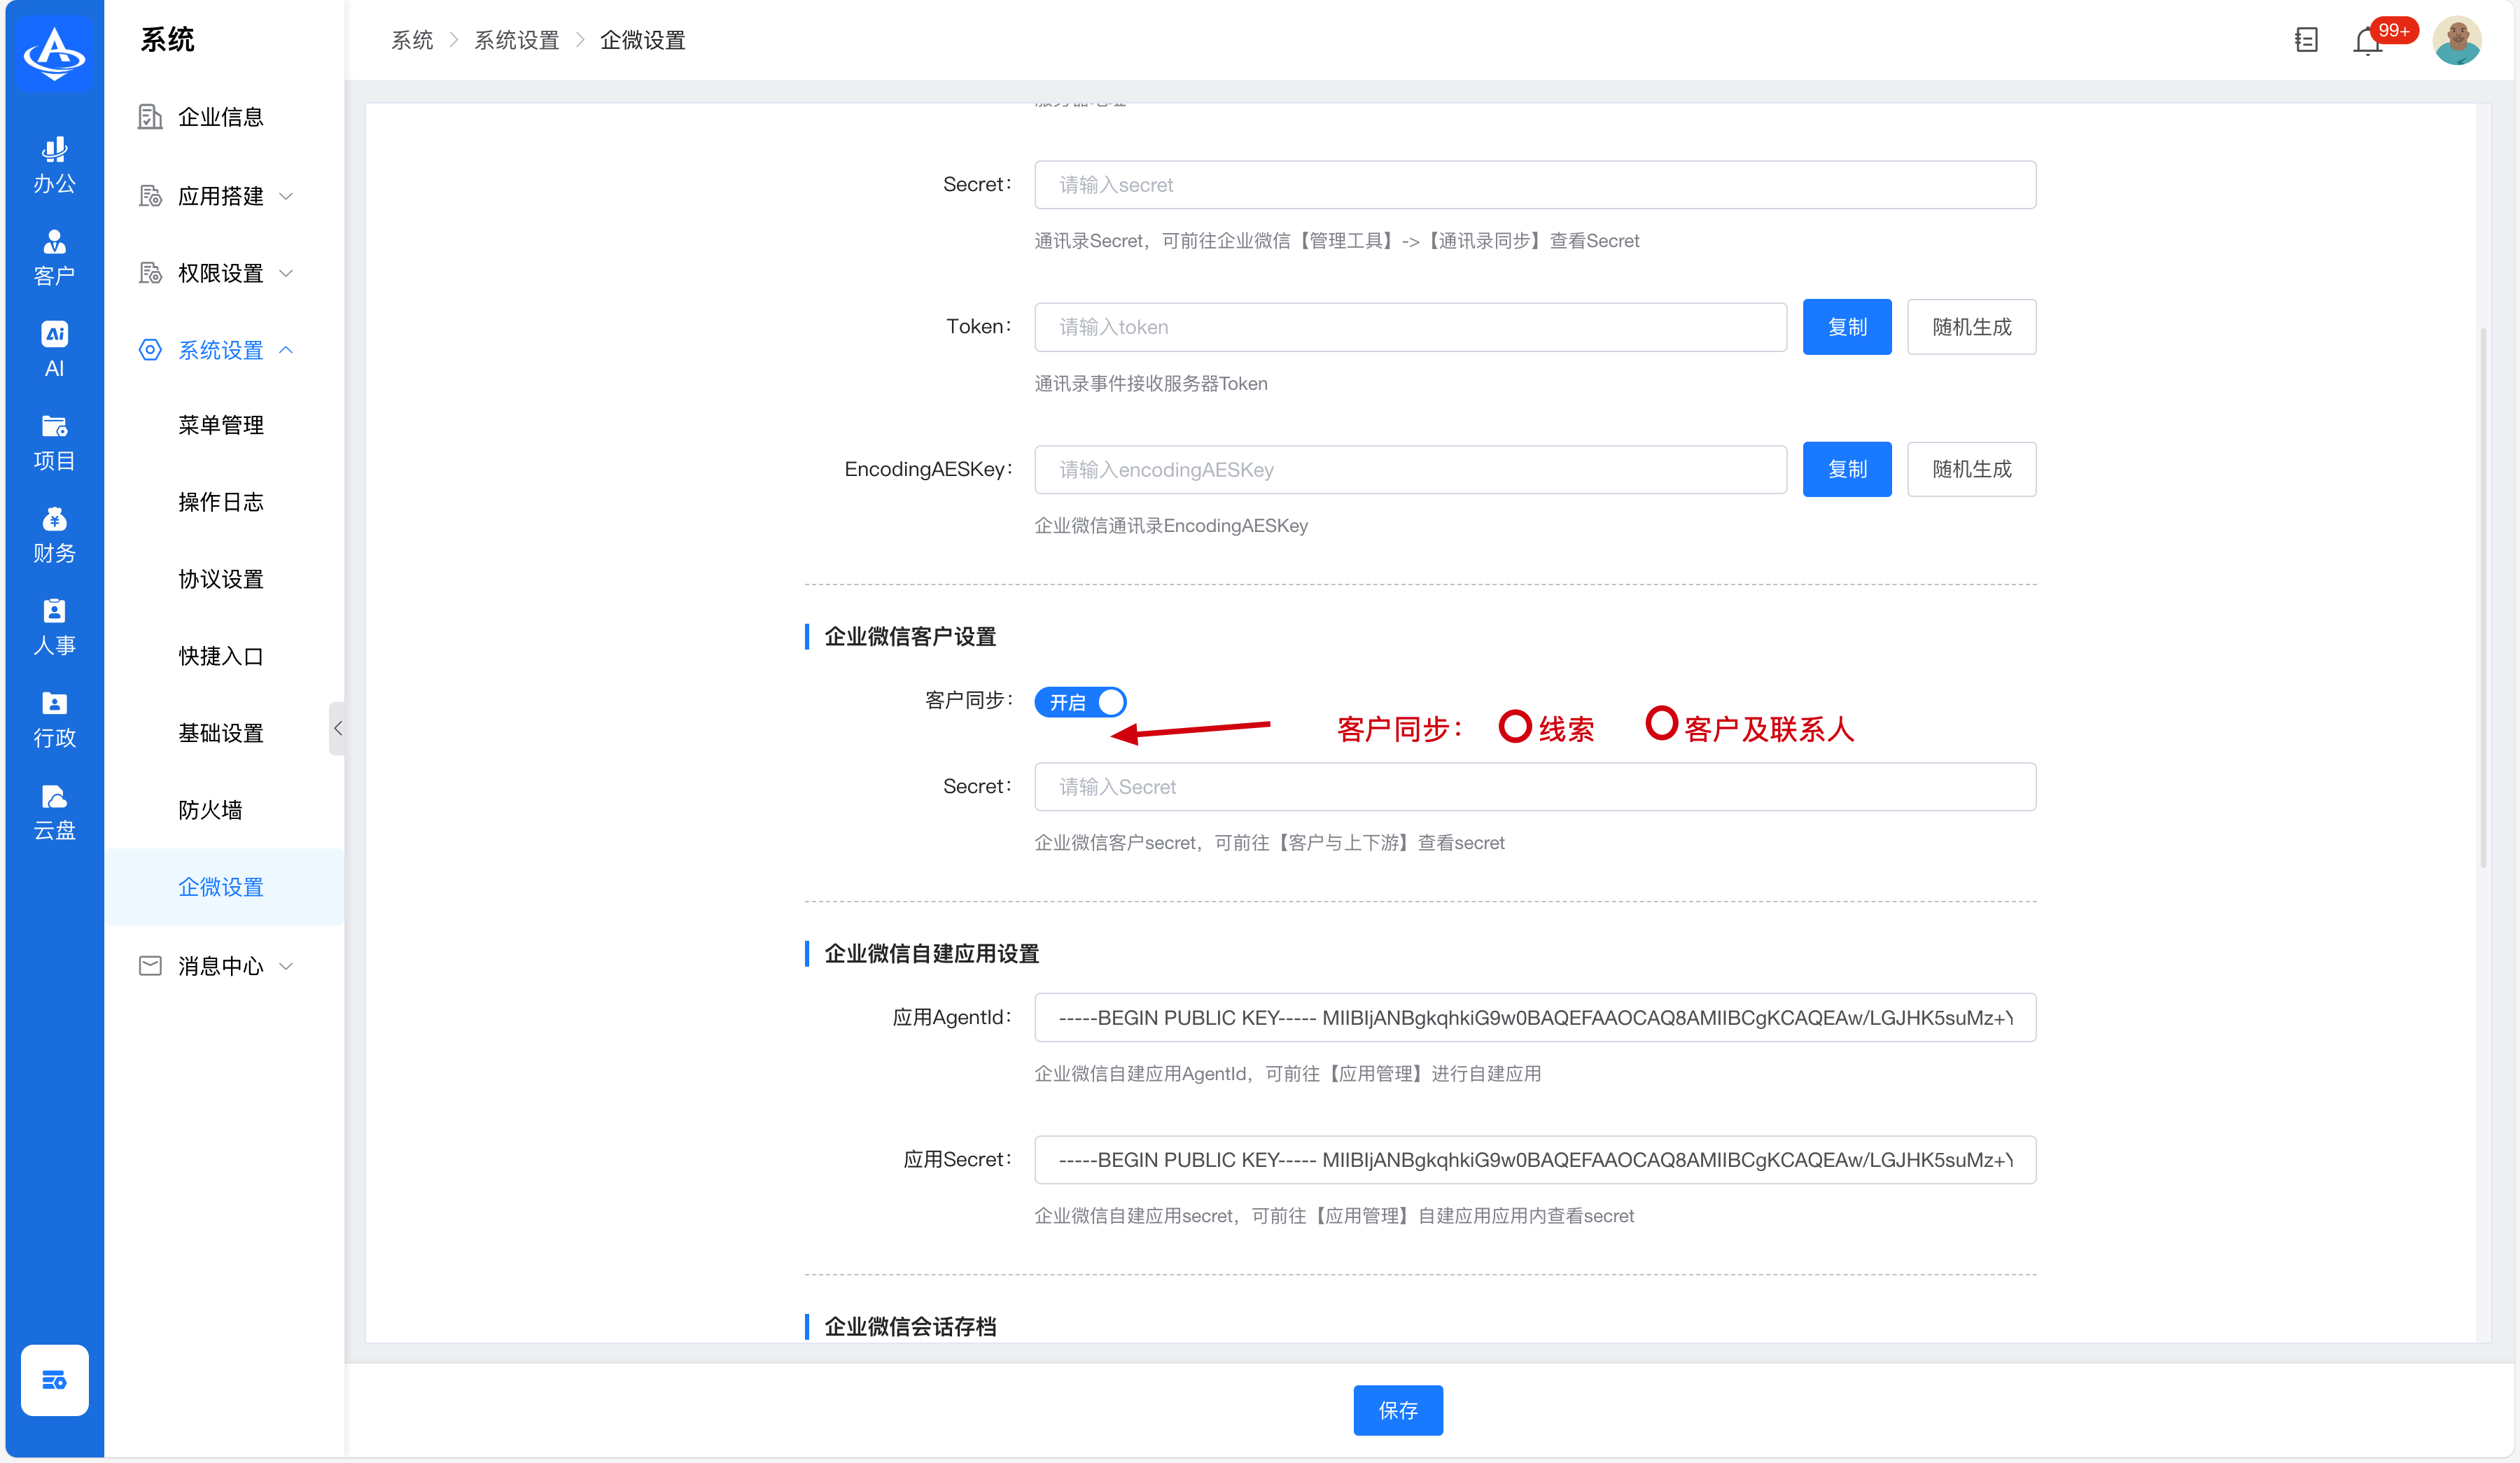Open the notebook icon in top bar
This screenshot has height=1463, width=2520.
pos(2306,40)
